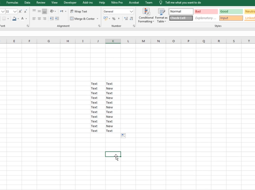This screenshot has height=190, width=255.
Task: Click the first 'New' cell in column K
Action: pyautogui.click(x=113, y=89)
